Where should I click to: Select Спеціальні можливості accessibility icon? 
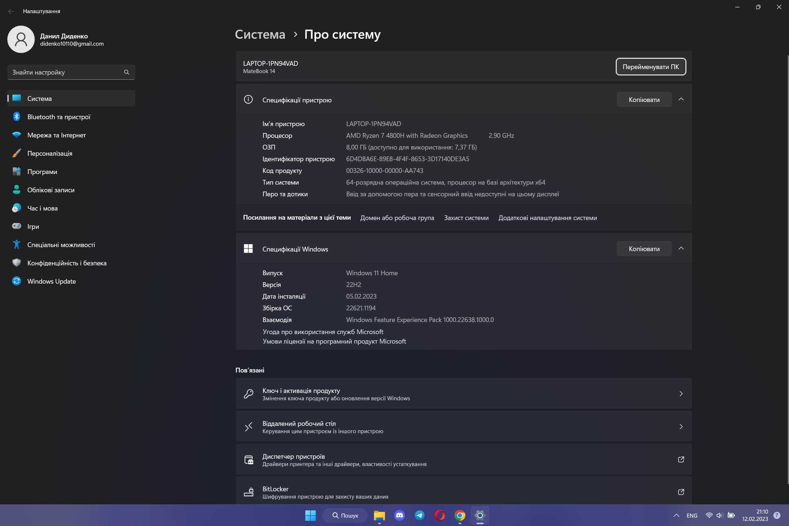click(x=16, y=245)
